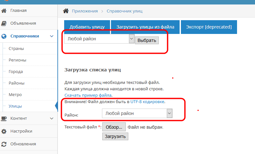
Task: Click the breadcrumb home icon
Action: [66, 11]
